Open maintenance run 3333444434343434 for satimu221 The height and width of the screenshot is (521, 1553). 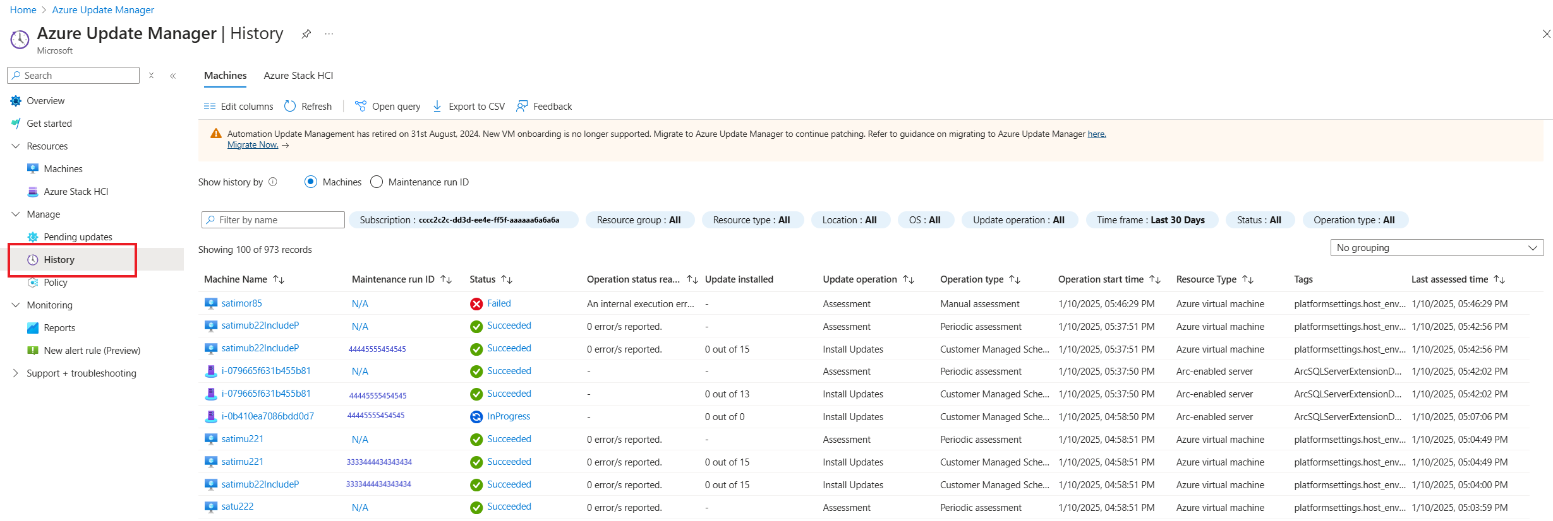[x=379, y=462]
